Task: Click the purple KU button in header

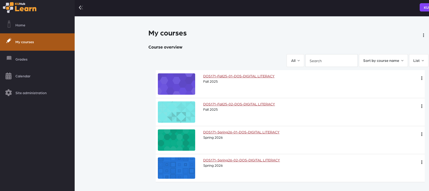Action: click(424, 7)
